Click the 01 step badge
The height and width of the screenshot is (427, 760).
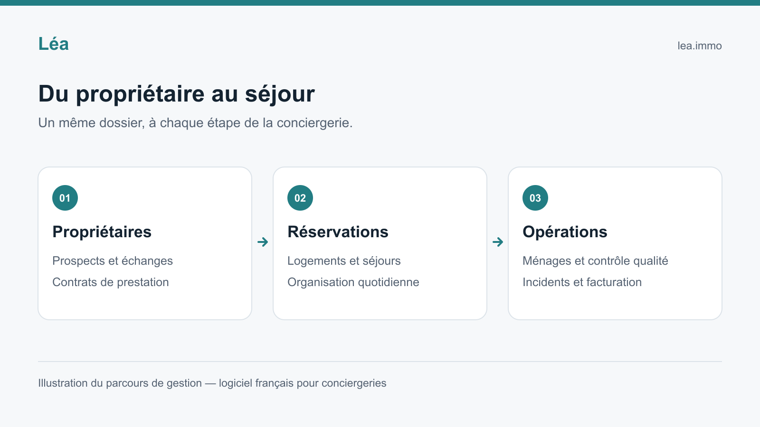[x=65, y=198]
